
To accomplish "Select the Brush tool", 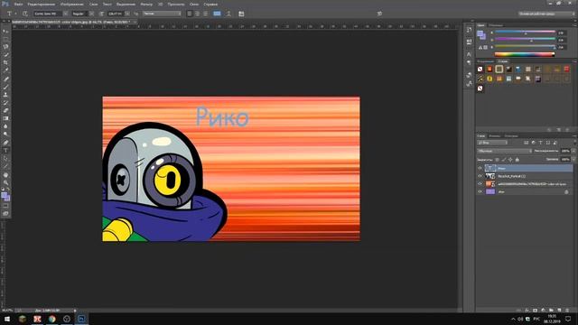I will click(x=5, y=87).
